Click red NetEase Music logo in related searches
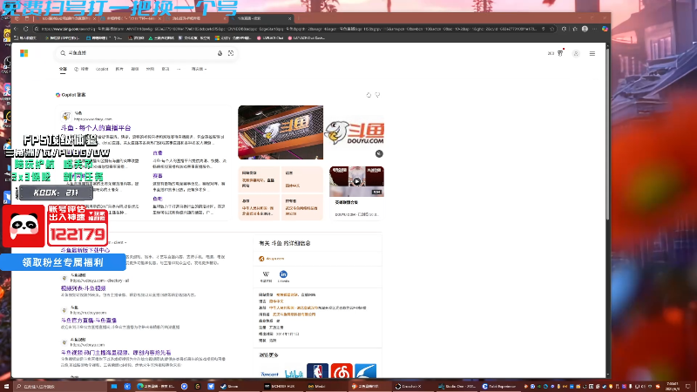The image size is (697, 392). [342, 371]
